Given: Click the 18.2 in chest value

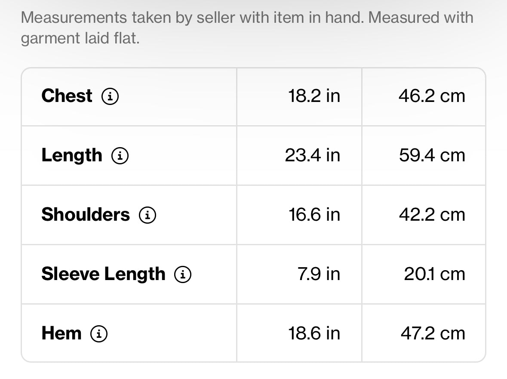Looking at the screenshot, I should click(x=314, y=96).
